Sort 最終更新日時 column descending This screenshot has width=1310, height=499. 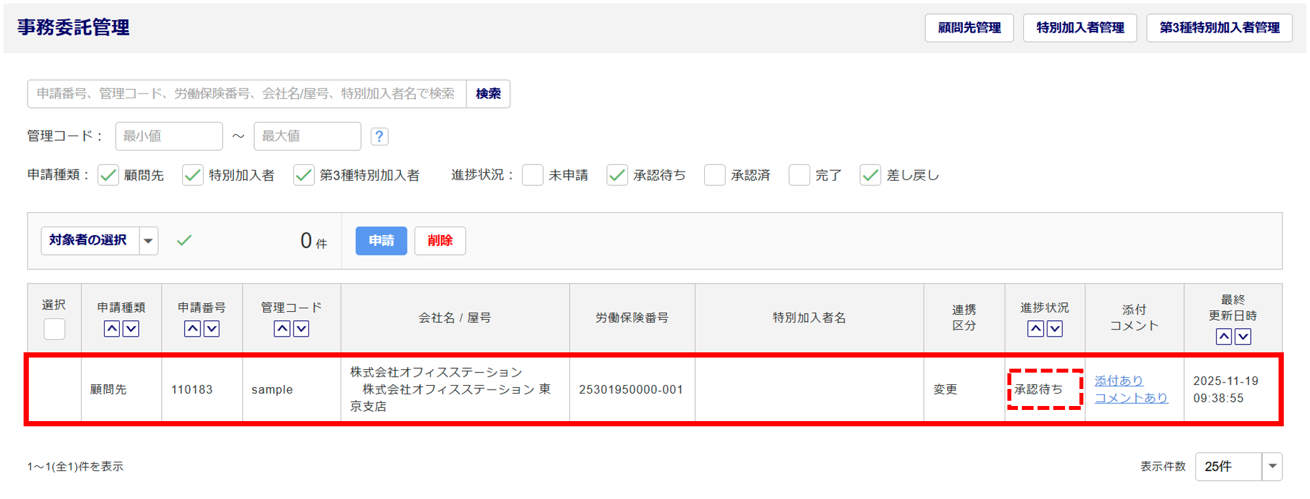pyautogui.click(x=1243, y=337)
